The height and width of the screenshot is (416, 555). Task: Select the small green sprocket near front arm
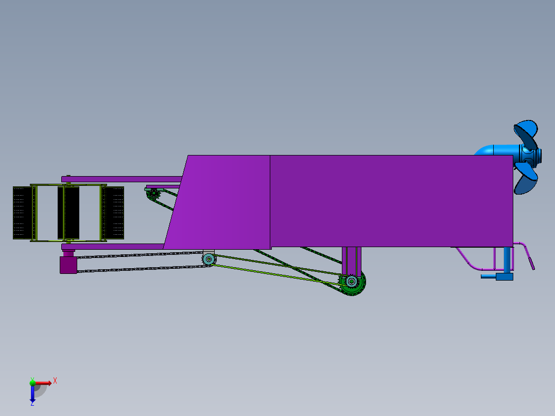tap(153, 194)
